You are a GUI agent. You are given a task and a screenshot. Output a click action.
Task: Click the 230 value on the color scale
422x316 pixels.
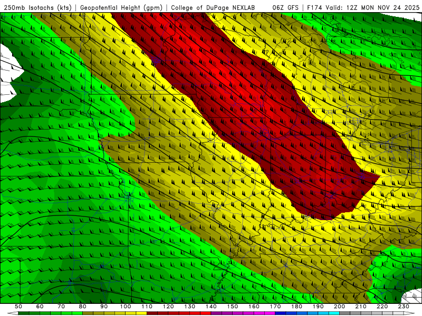click(404, 307)
